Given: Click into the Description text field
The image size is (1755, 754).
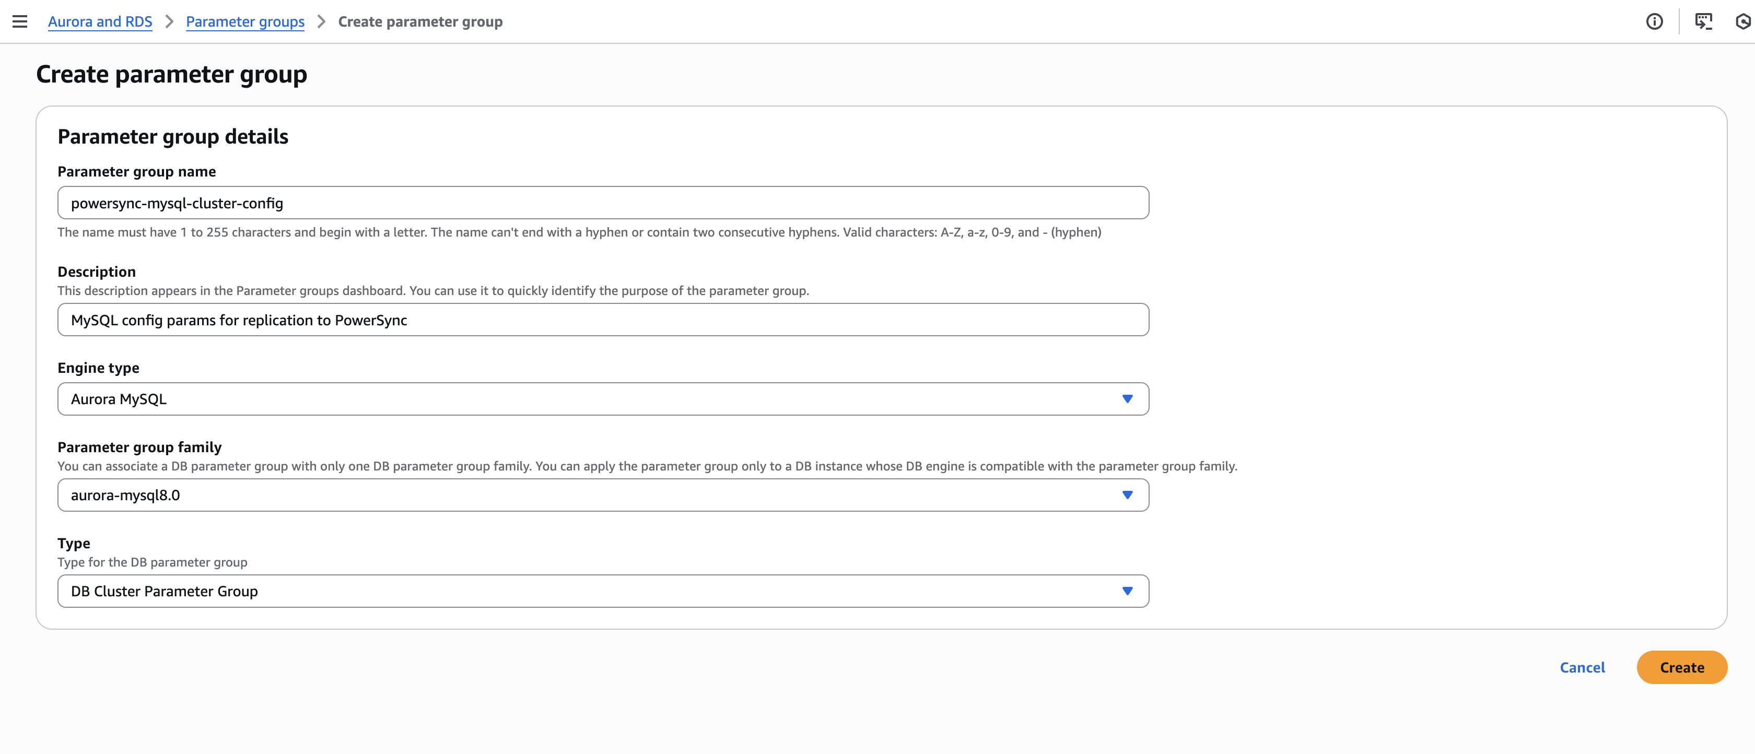Looking at the screenshot, I should coord(602,320).
